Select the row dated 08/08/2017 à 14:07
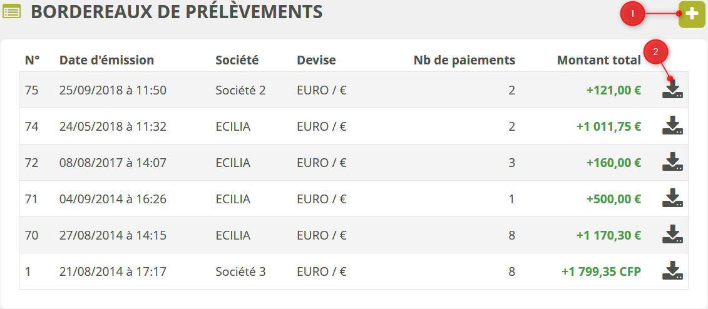Viewport: 708px width, 309px height. [113, 163]
